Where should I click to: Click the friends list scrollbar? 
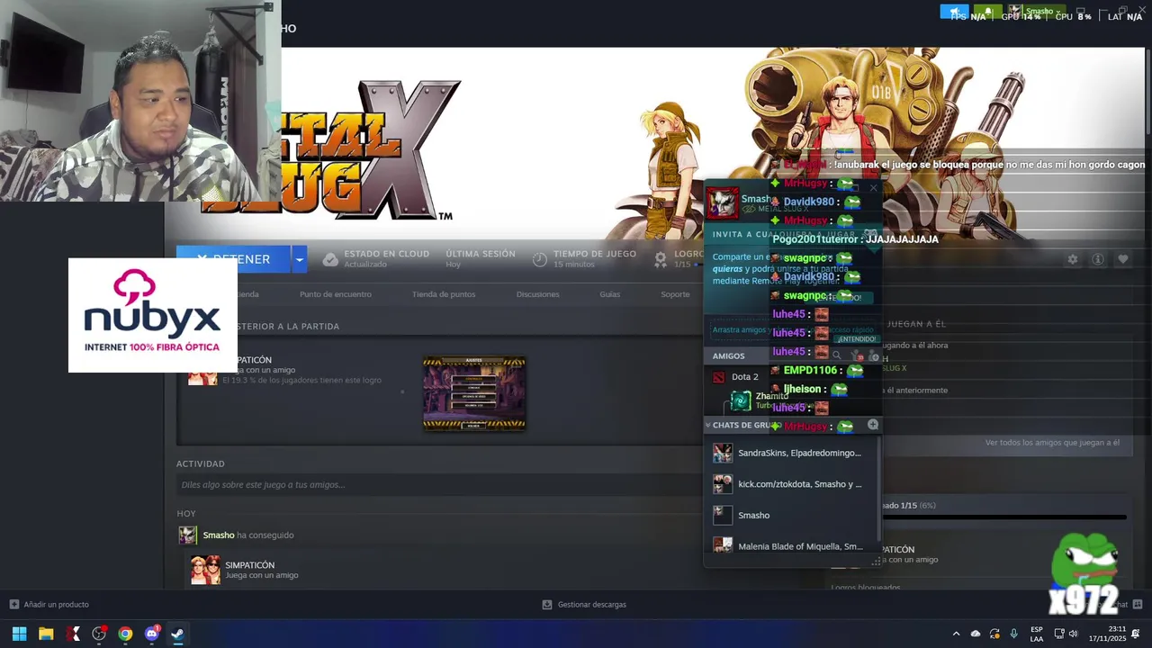(878, 490)
